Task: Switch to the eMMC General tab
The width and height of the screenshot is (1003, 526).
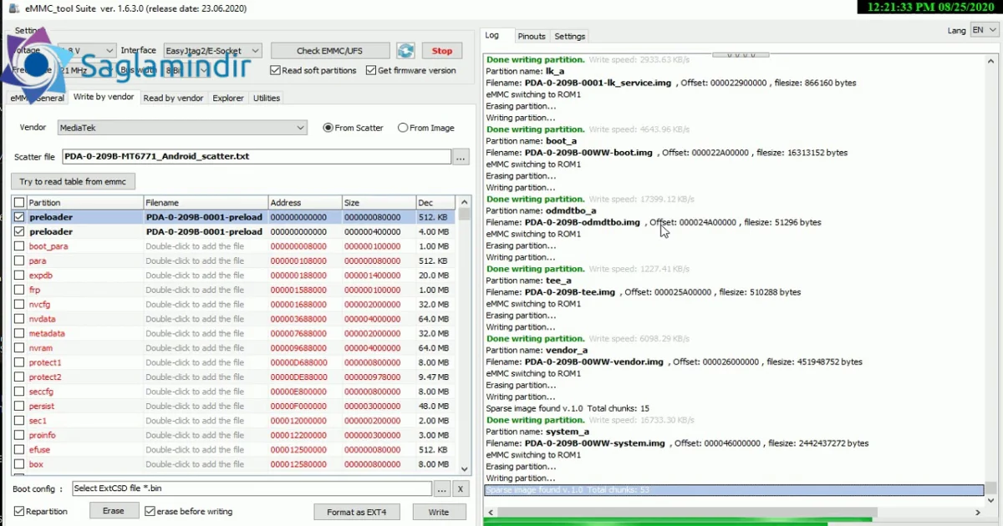Action: pos(37,98)
